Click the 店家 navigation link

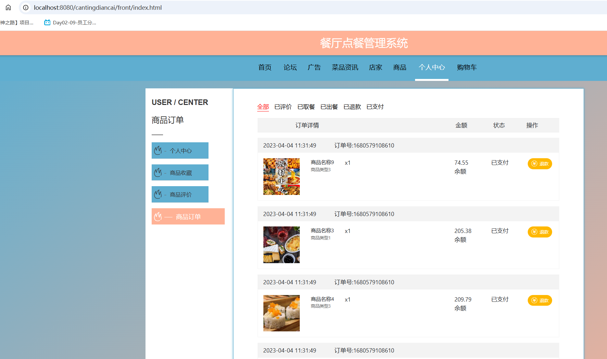coord(375,67)
